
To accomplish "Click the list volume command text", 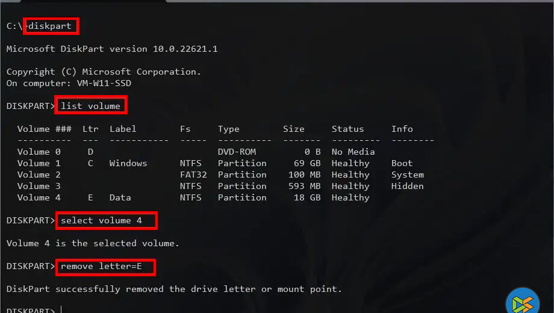I will [x=90, y=106].
